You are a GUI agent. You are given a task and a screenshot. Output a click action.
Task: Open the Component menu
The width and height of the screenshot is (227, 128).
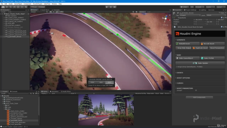[27, 4]
